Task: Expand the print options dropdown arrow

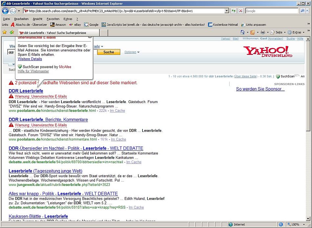Action: pyautogui.click(x=268, y=32)
